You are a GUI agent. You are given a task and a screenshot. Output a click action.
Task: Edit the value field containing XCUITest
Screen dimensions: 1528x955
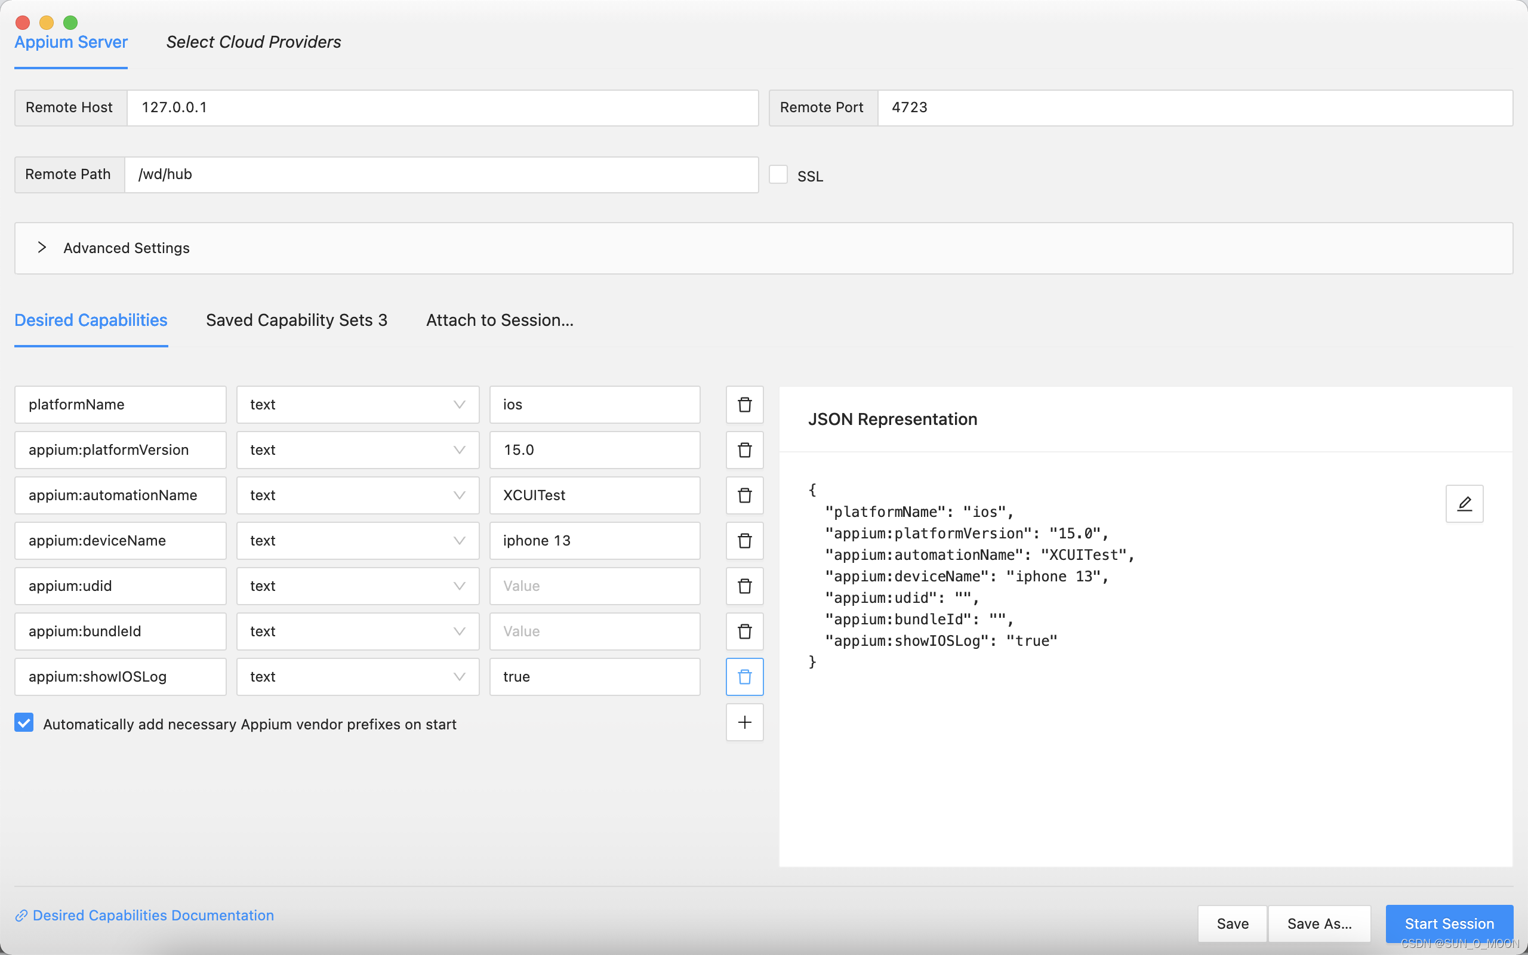[594, 495]
